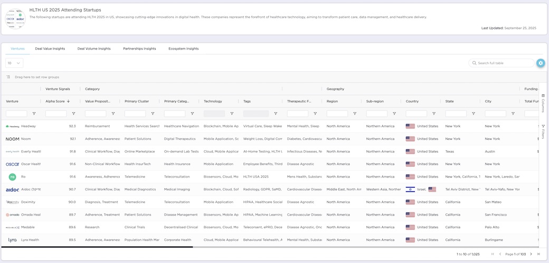
Task: Click the Venture column filter funnel icon
Action: click(34, 114)
